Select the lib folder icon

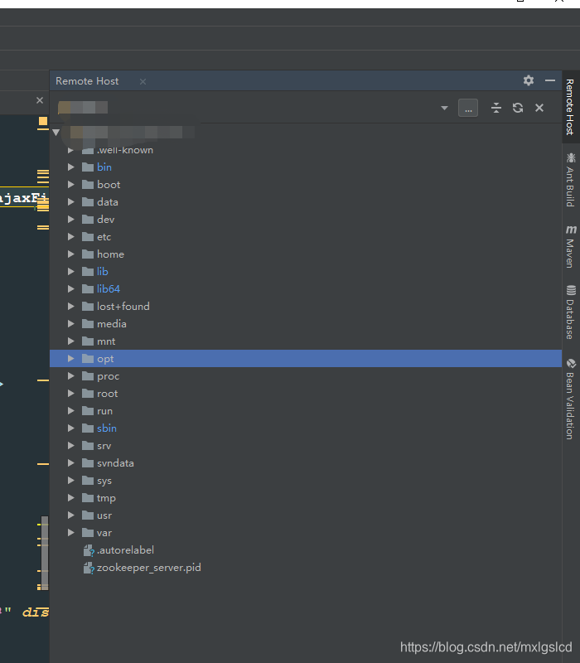88,272
